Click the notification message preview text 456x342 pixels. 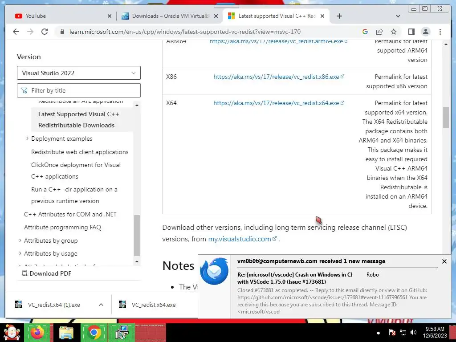[332, 301]
